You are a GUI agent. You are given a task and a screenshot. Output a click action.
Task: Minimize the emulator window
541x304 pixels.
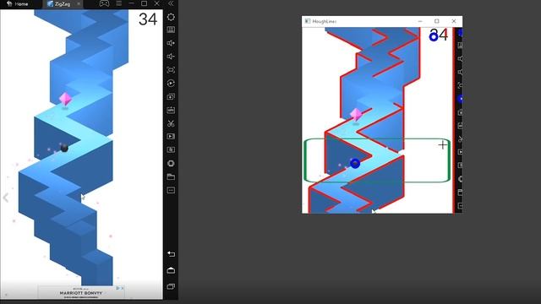132,3
